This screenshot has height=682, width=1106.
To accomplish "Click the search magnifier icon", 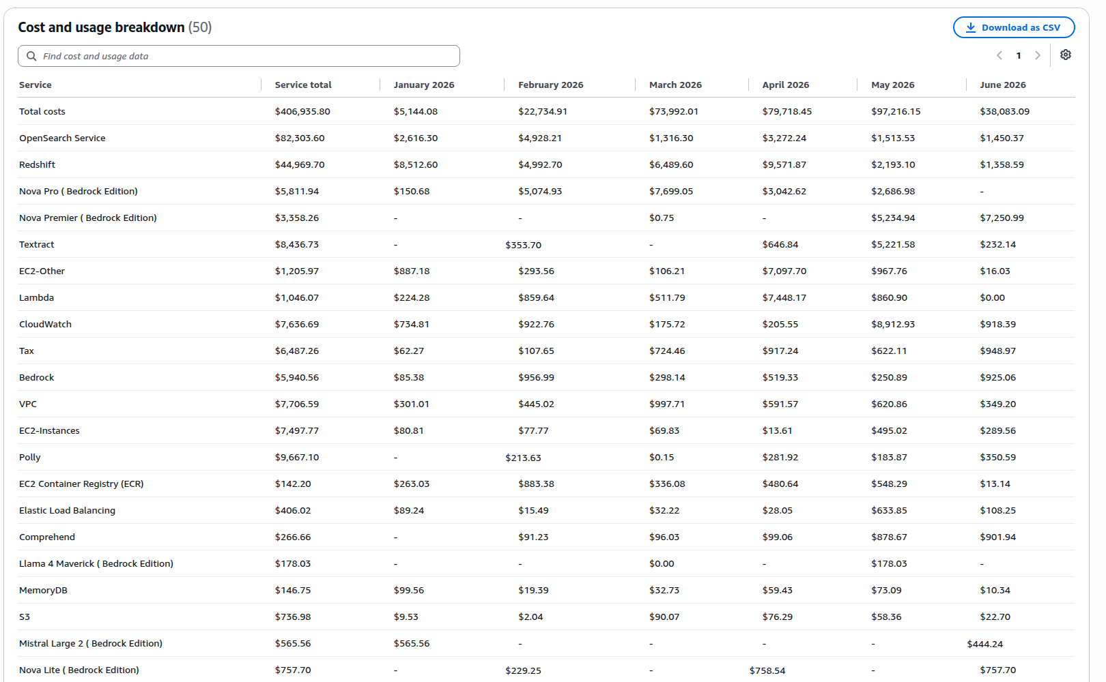I will click(x=31, y=56).
